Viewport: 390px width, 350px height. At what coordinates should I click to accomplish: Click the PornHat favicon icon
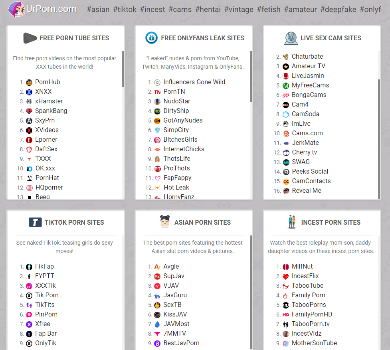click(30, 178)
